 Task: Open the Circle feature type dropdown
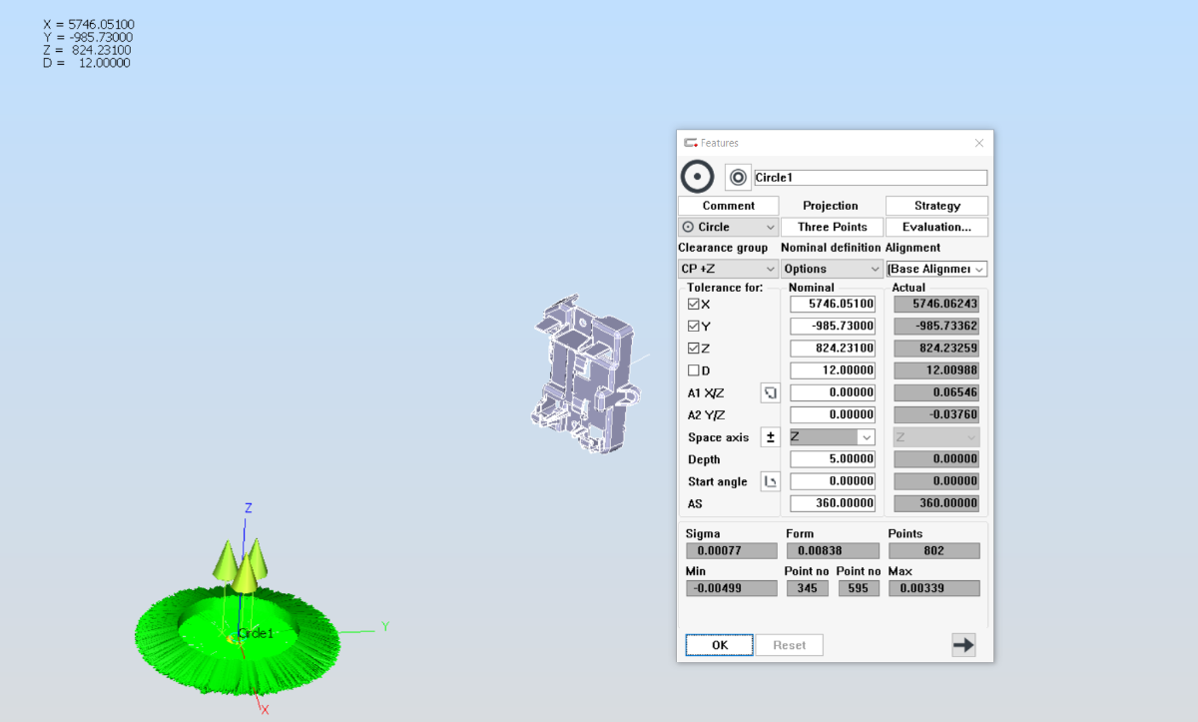tap(728, 227)
